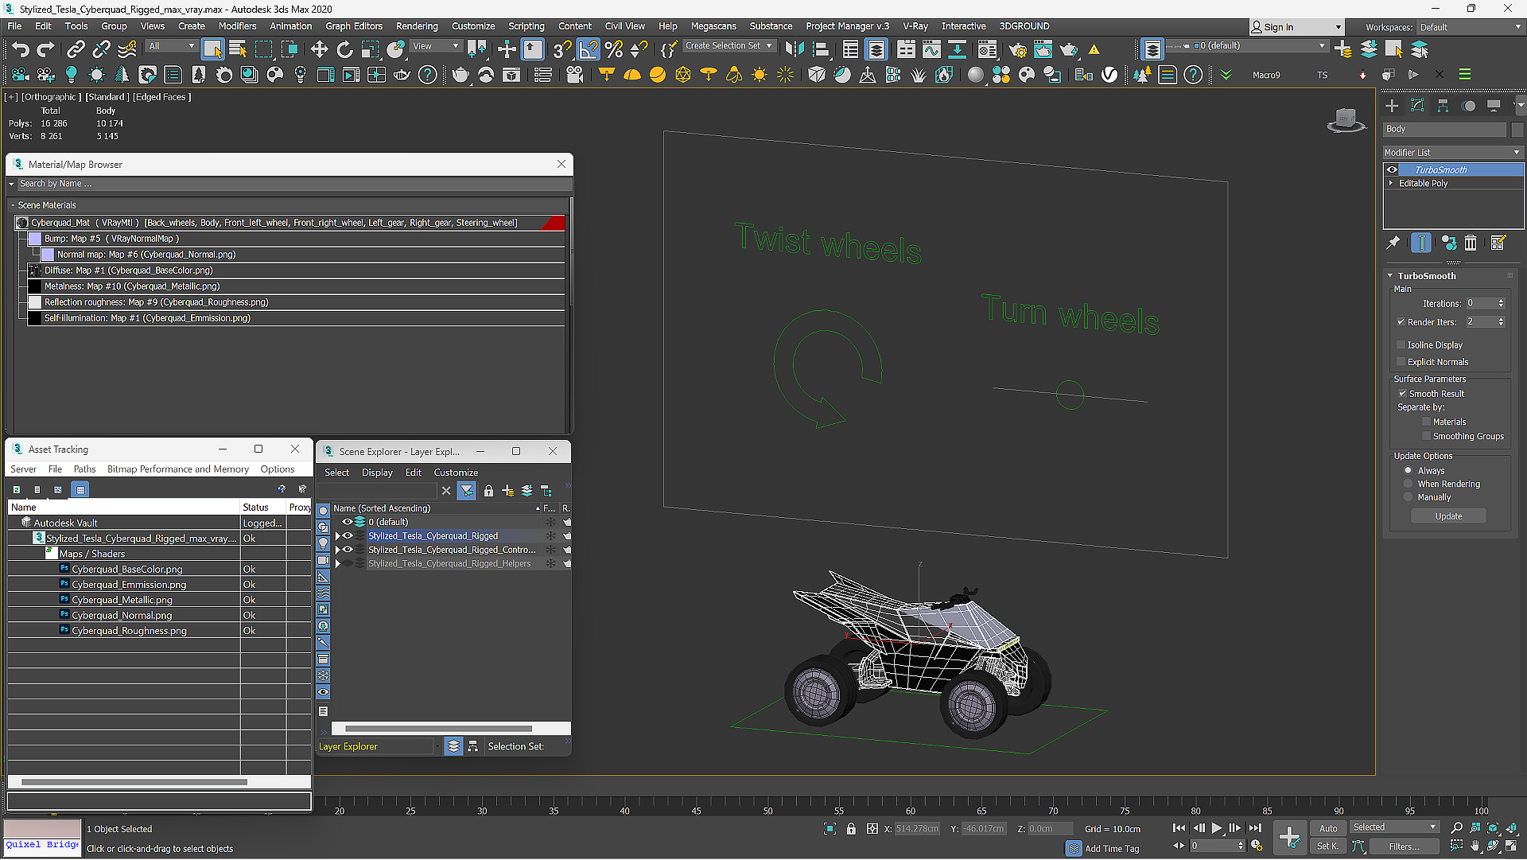Enable Smoothing Groups checkbox
The height and width of the screenshot is (860, 1527).
1427,437
